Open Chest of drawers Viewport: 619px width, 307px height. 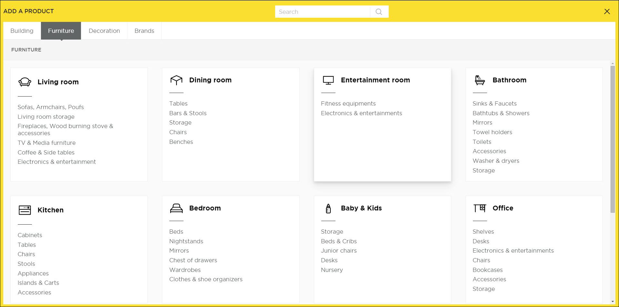(193, 260)
